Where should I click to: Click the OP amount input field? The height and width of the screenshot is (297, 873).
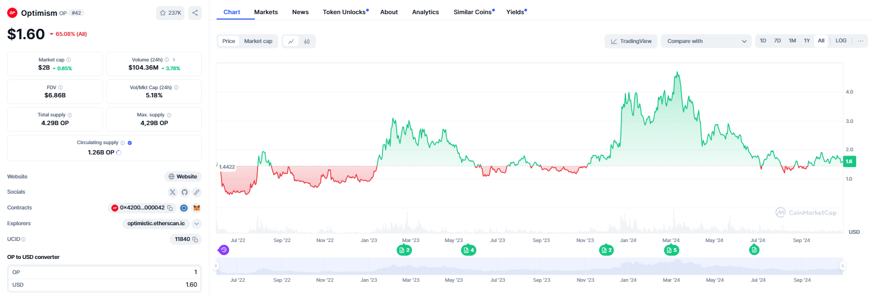(x=104, y=272)
